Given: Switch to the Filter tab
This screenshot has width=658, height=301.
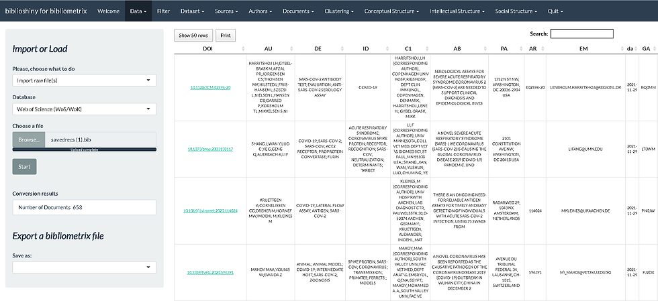Looking at the screenshot, I should (x=163, y=11).
